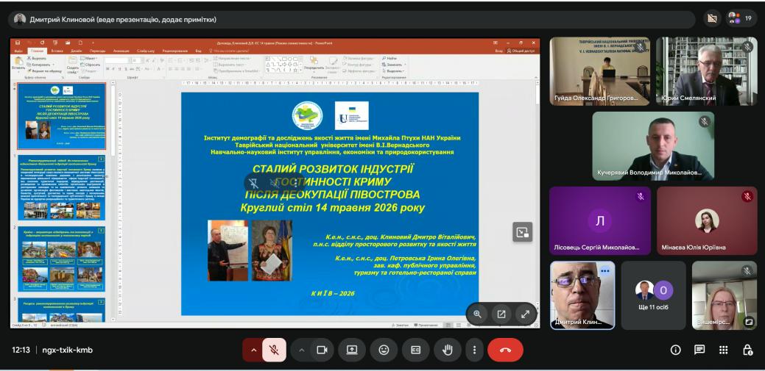Expand the audio settings chevron
Viewport: 765px width, 371px height.
[x=253, y=350]
